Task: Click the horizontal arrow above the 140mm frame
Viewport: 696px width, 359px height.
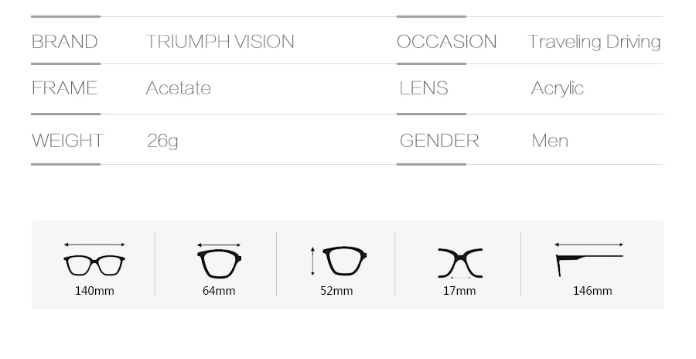Action: click(x=94, y=244)
